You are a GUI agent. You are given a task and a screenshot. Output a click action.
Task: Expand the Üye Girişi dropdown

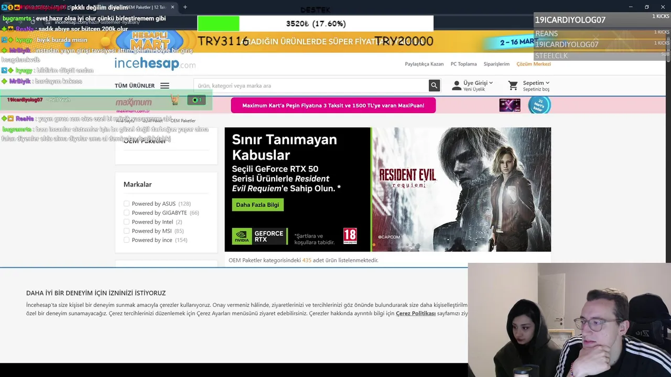[478, 83]
